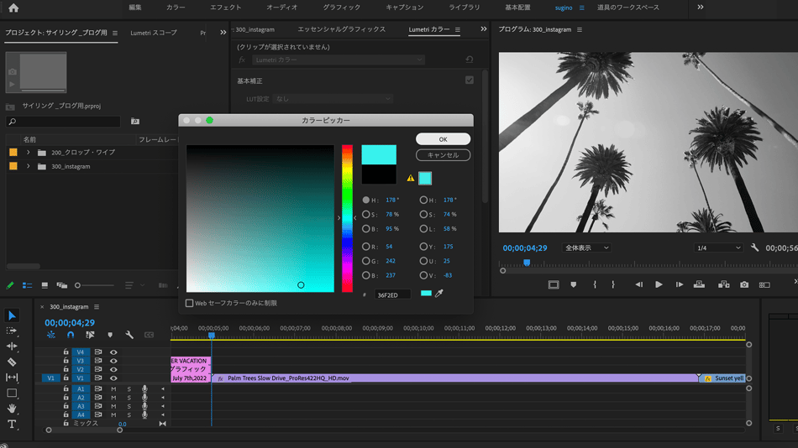798x448 pixels.
Task: Open the 1/4 playback resolution dropdown
Action: click(x=718, y=248)
